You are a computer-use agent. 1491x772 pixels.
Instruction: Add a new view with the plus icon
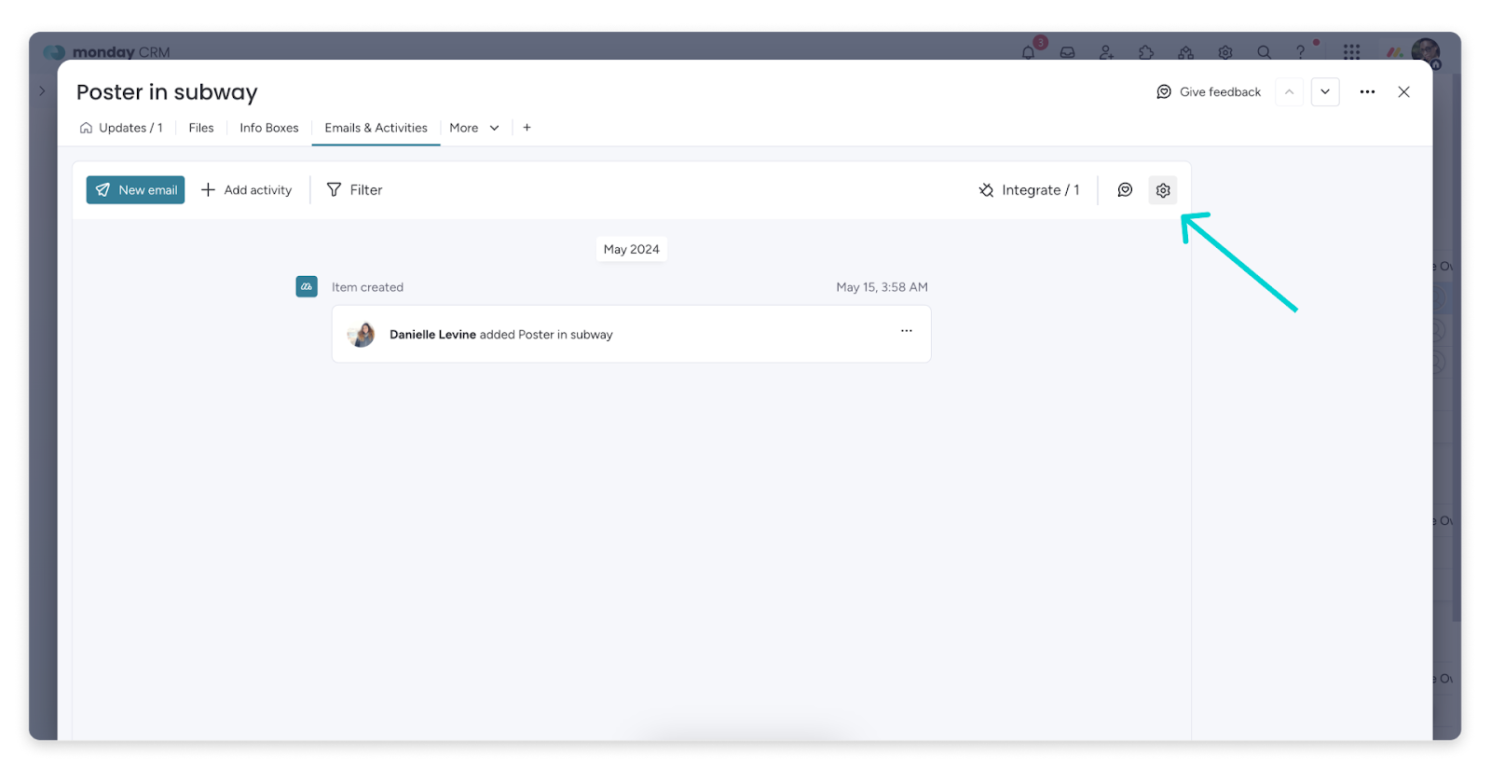527,128
